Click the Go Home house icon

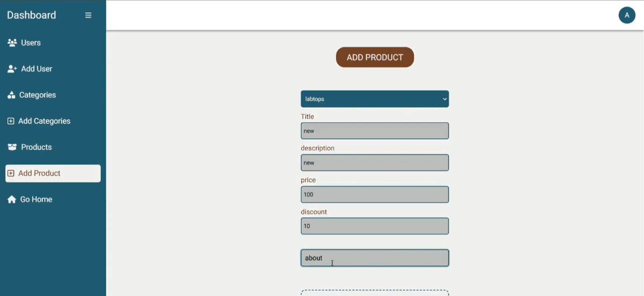click(12, 200)
